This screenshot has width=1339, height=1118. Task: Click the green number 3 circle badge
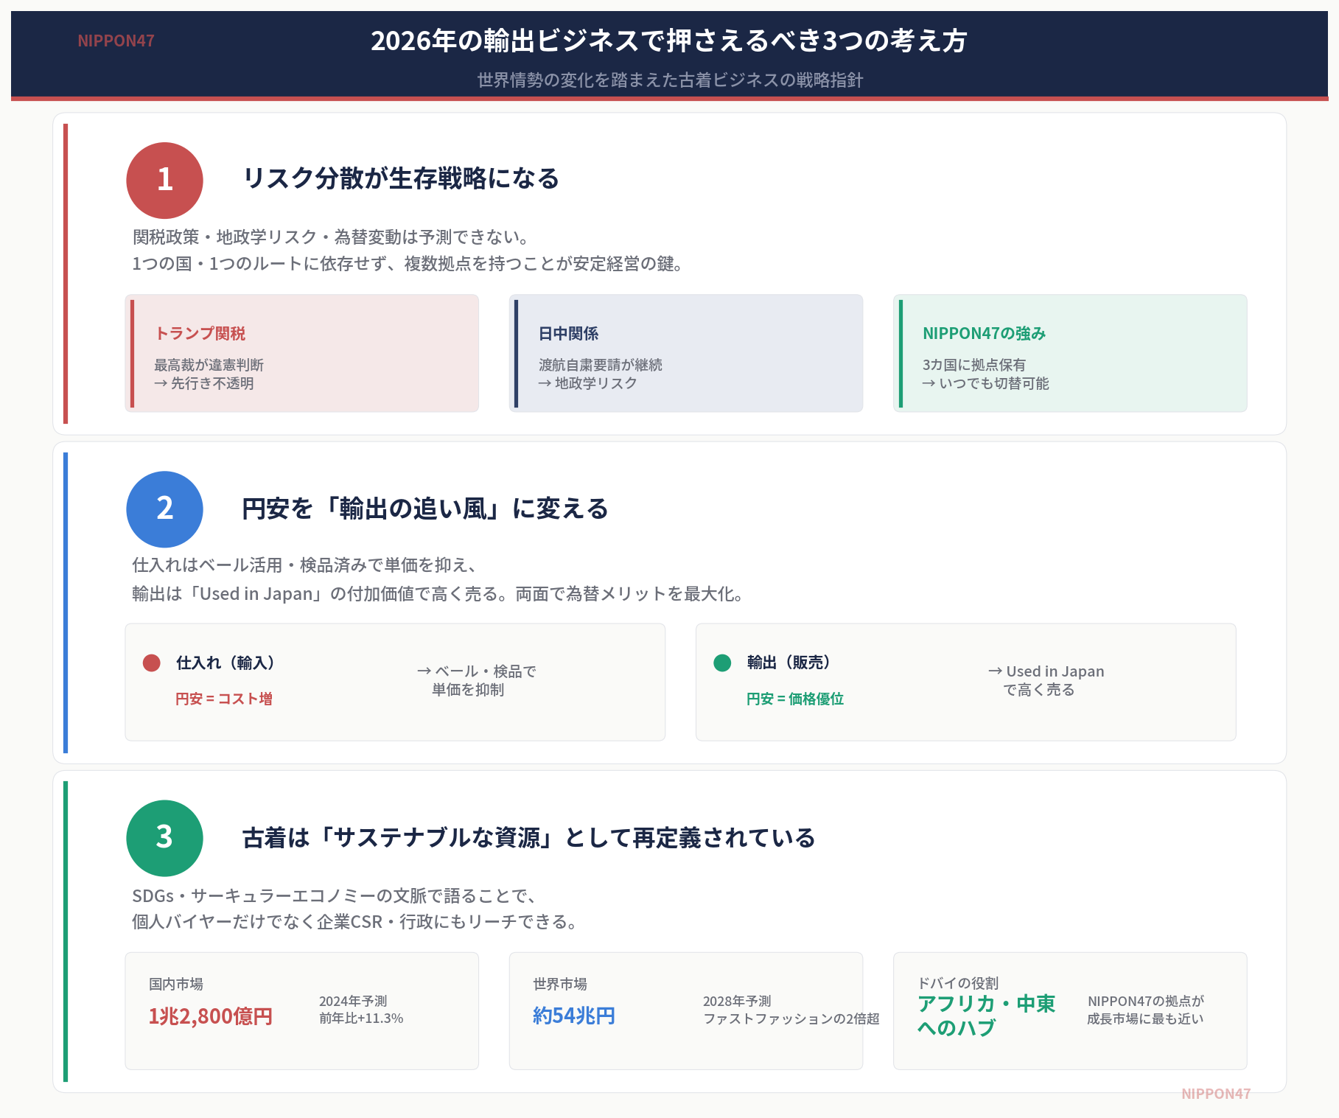pos(164,838)
